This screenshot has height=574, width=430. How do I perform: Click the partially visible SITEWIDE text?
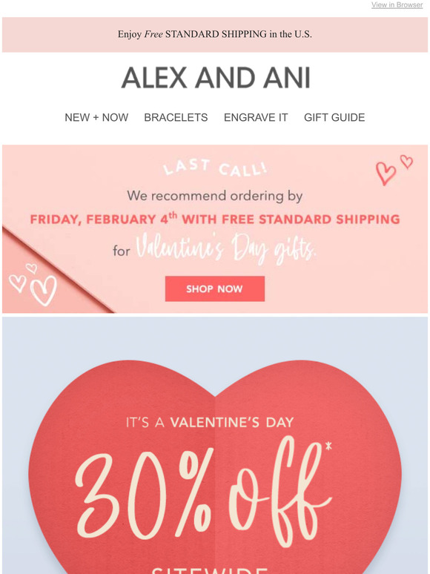click(209, 570)
